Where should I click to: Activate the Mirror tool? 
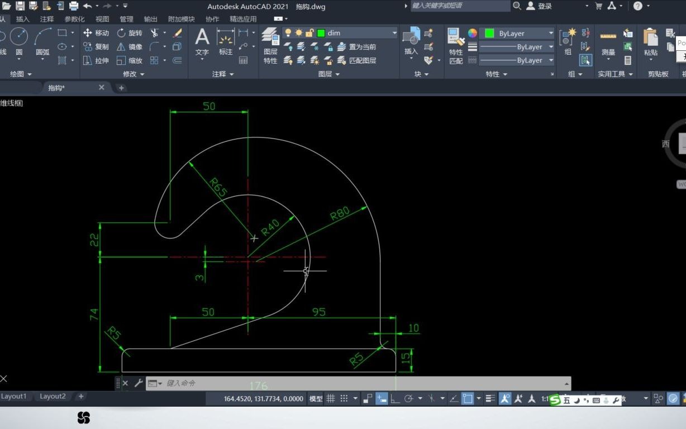coord(132,46)
